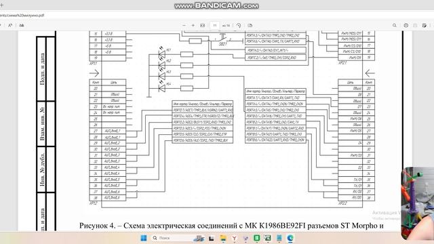Open the Windows Start menu
The image size is (434, 244).
pos(144,238)
